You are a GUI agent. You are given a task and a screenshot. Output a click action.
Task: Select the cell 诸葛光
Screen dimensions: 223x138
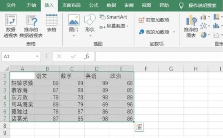click(x=22, y=119)
